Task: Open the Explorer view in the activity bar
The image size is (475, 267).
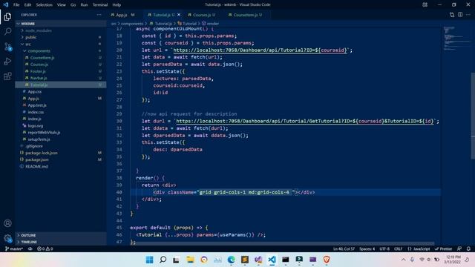Action: [x=7, y=16]
